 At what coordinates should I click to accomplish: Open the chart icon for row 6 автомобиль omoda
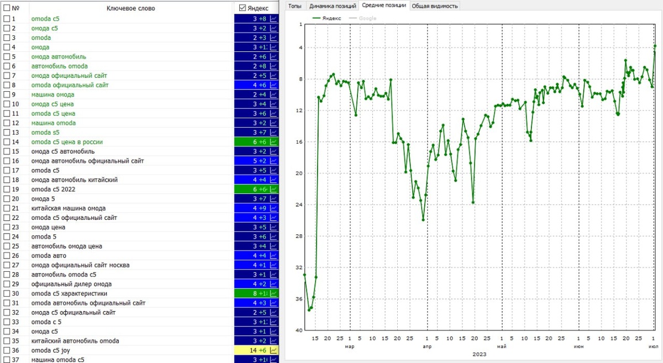[x=273, y=66]
